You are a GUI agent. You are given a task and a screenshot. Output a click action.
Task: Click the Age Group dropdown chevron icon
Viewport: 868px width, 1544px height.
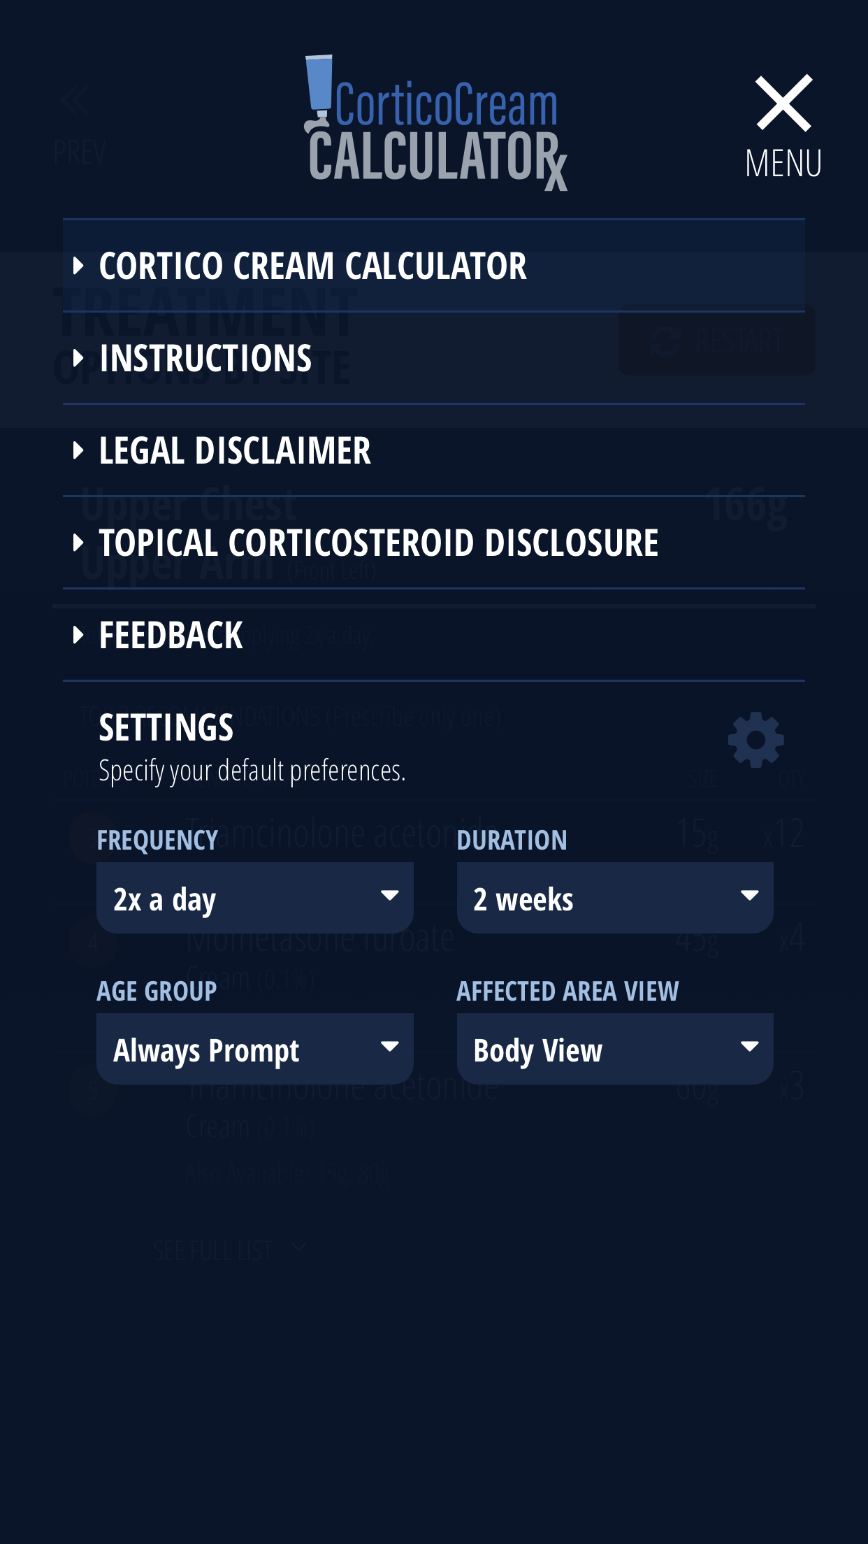click(x=391, y=1047)
